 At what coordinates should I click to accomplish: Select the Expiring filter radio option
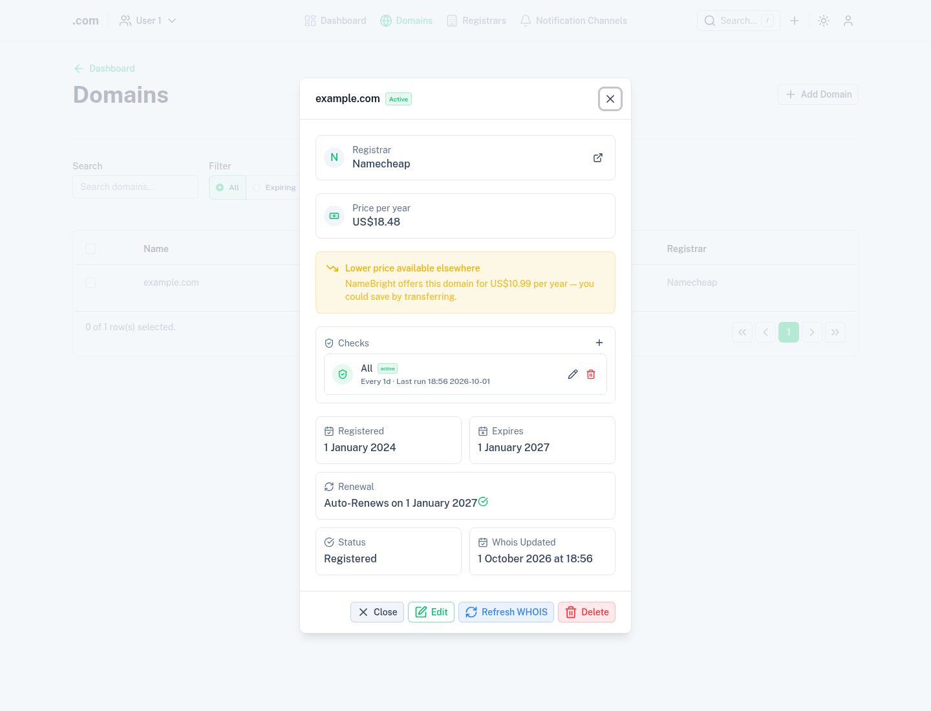(x=274, y=187)
